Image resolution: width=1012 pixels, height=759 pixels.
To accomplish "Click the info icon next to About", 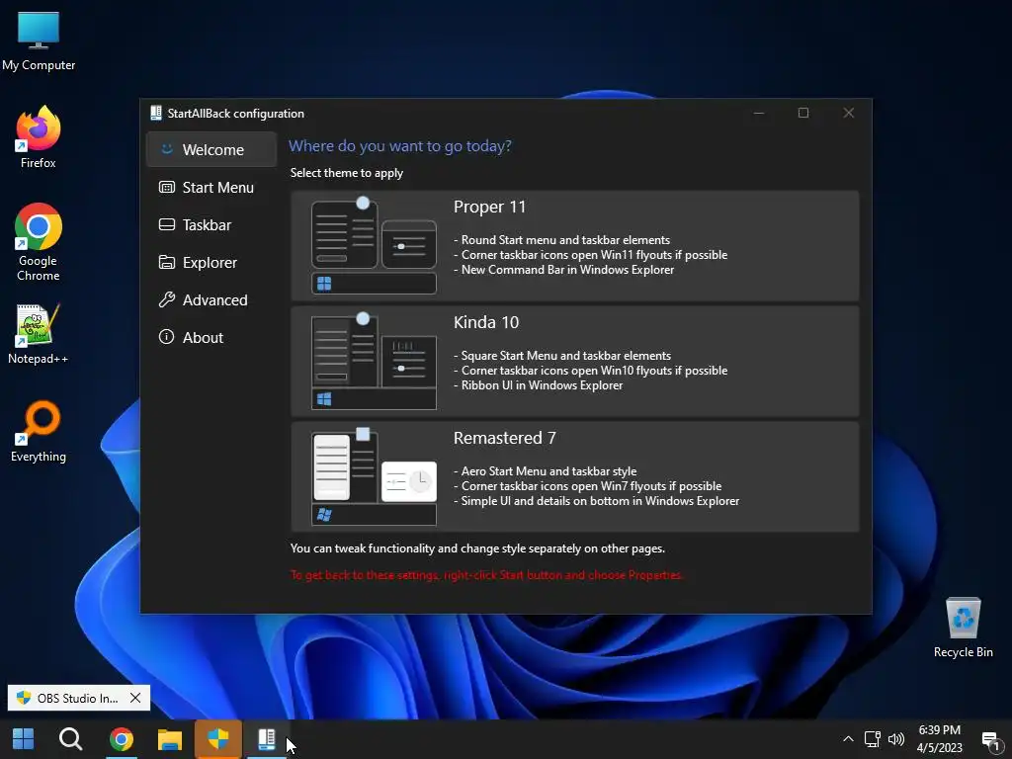I will (166, 337).
